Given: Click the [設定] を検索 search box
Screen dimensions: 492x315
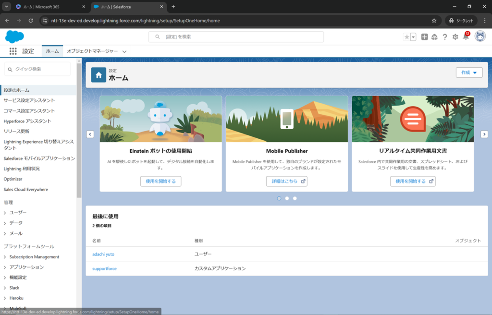Looking at the screenshot, I should (236, 36).
